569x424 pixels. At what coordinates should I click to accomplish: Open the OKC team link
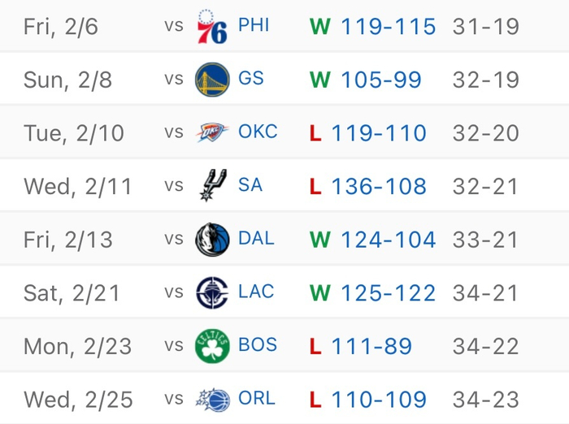(258, 132)
